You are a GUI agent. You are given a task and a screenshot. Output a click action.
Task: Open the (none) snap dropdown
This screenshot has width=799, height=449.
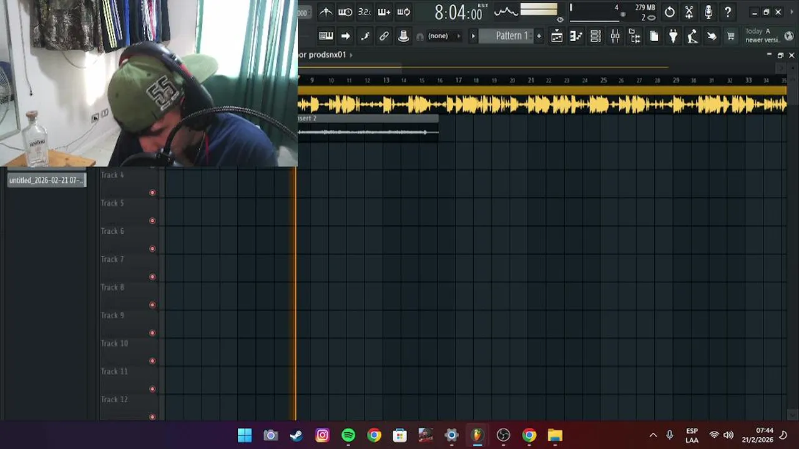pos(444,36)
